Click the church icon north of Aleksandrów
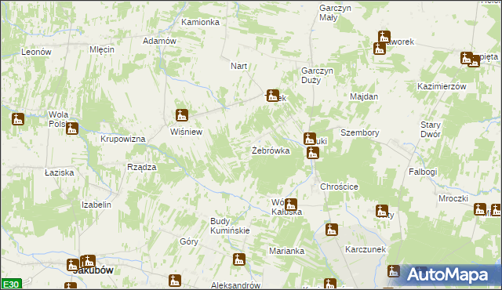The image size is (502, 290). pyautogui.click(x=238, y=259)
